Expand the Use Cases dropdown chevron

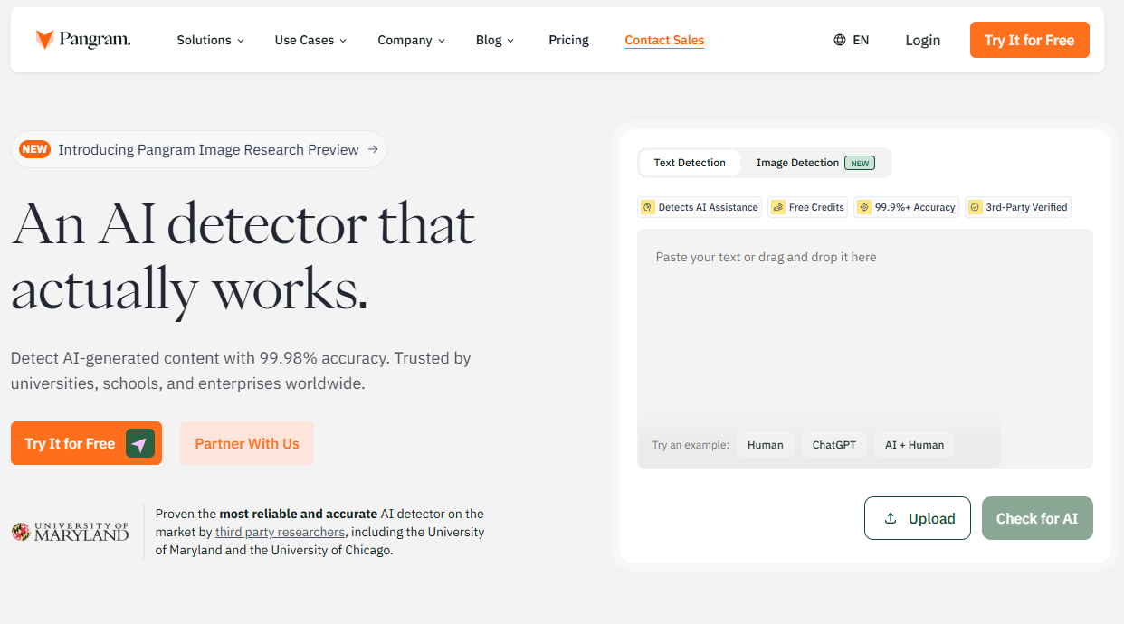click(x=343, y=41)
